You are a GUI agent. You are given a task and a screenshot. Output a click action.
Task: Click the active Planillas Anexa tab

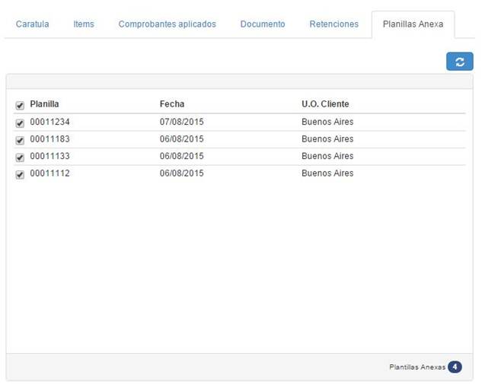click(413, 24)
